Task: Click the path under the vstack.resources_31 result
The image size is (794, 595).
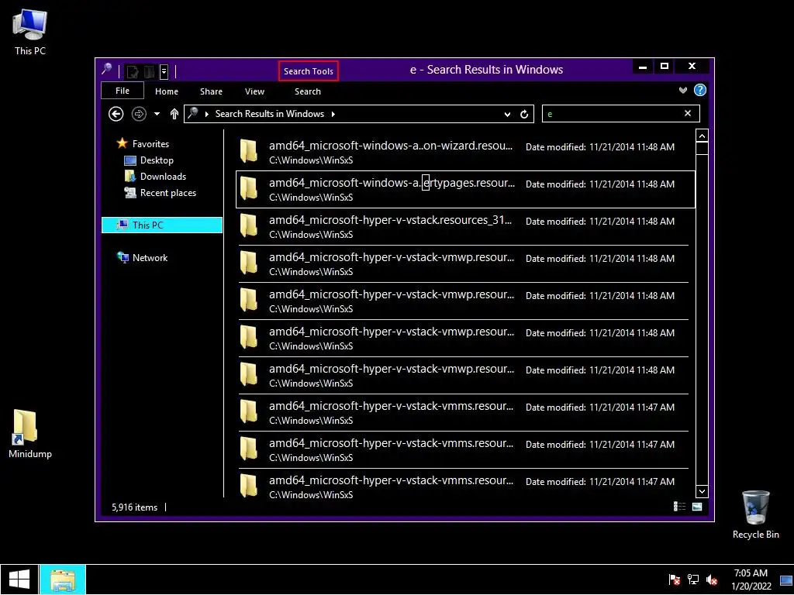Action: [x=311, y=235]
